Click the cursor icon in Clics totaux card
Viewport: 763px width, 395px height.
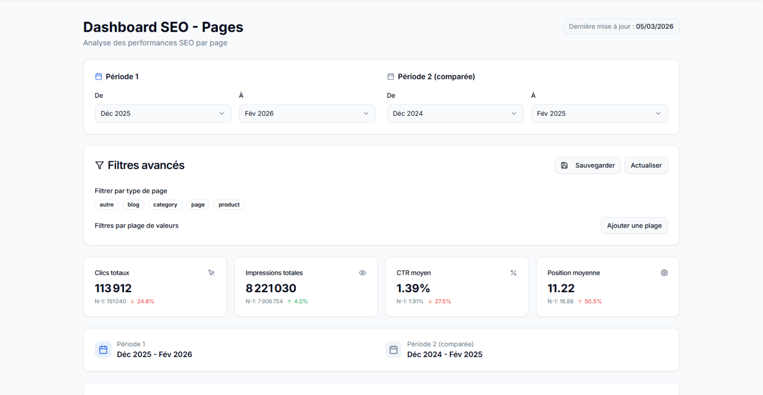[212, 273]
